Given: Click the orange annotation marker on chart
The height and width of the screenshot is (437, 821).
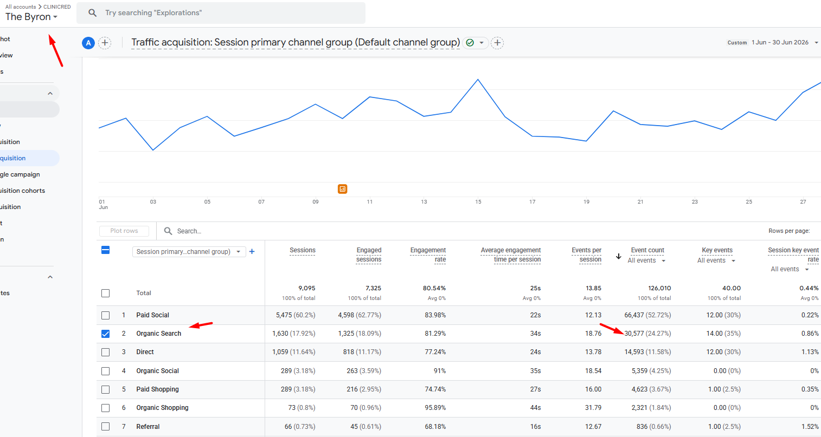Looking at the screenshot, I should pos(342,189).
